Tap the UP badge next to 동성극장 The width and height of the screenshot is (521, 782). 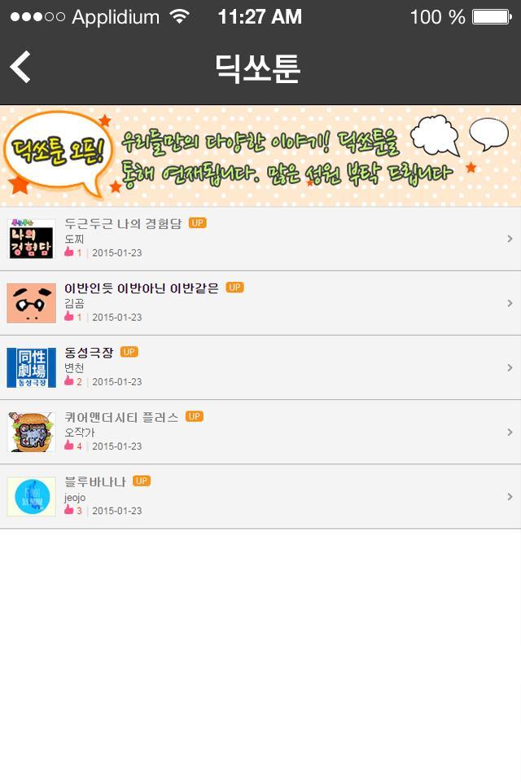coord(129,352)
